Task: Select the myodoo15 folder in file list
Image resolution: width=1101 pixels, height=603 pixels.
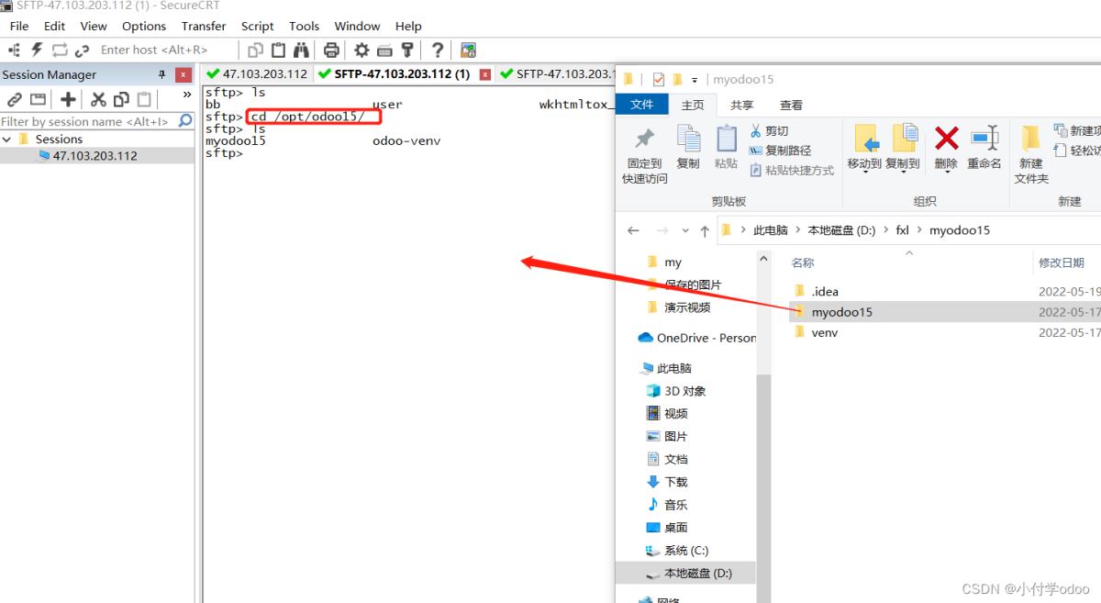Action: tap(841, 312)
